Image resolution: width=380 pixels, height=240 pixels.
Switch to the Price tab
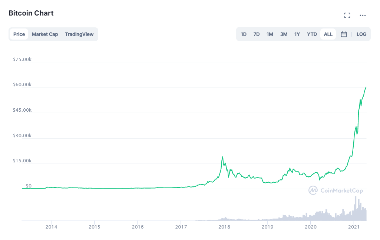[19, 34]
